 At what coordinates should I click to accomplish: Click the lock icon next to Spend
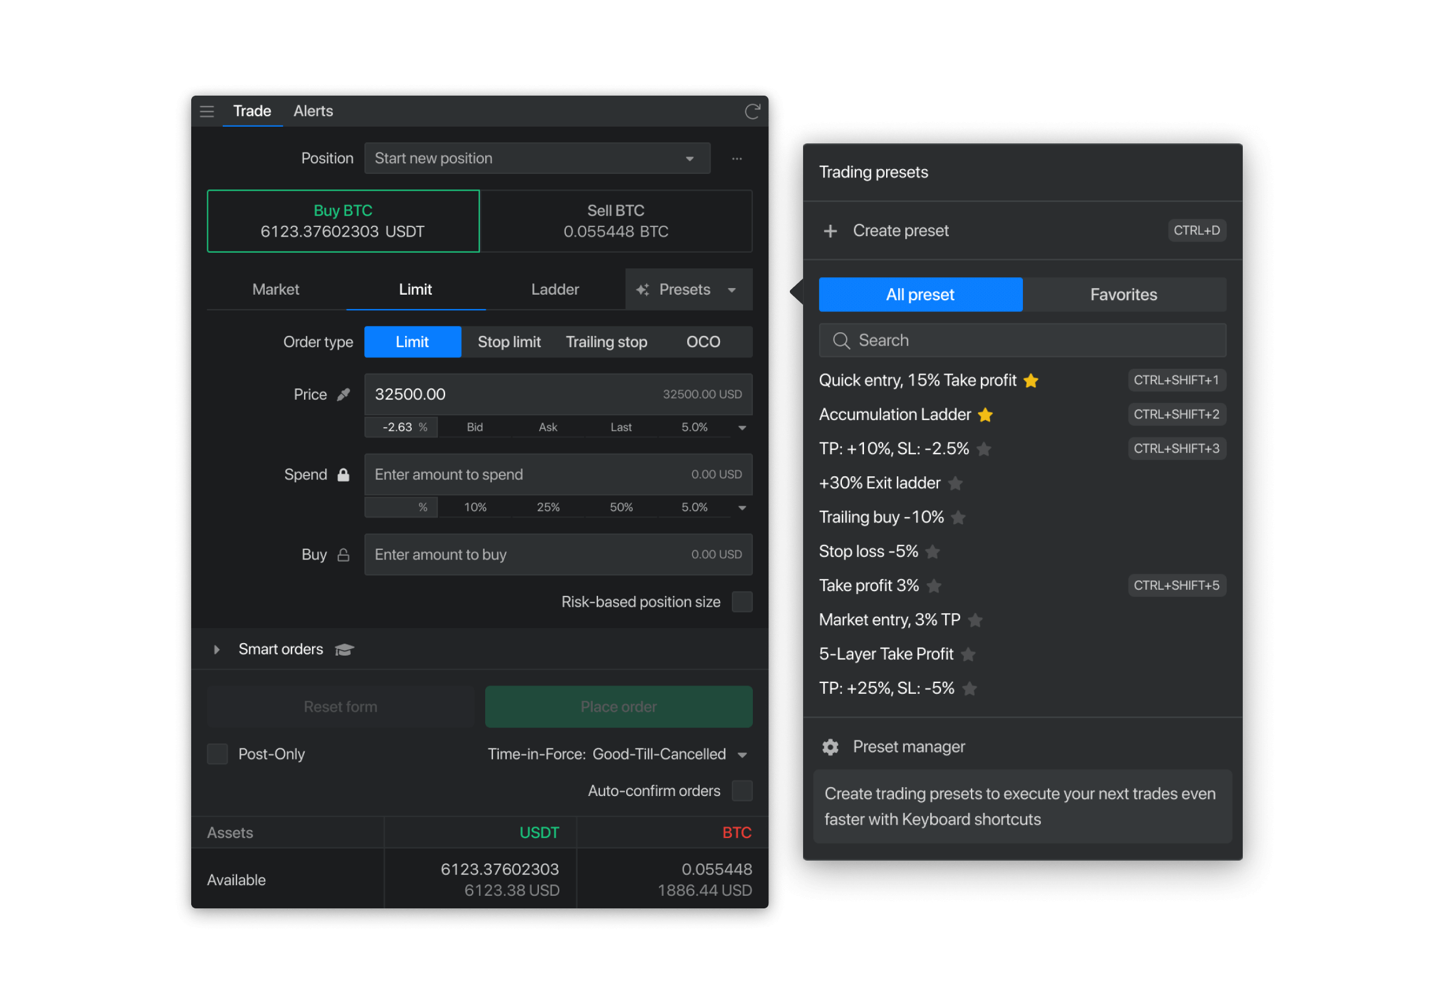click(x=344, y=475)
